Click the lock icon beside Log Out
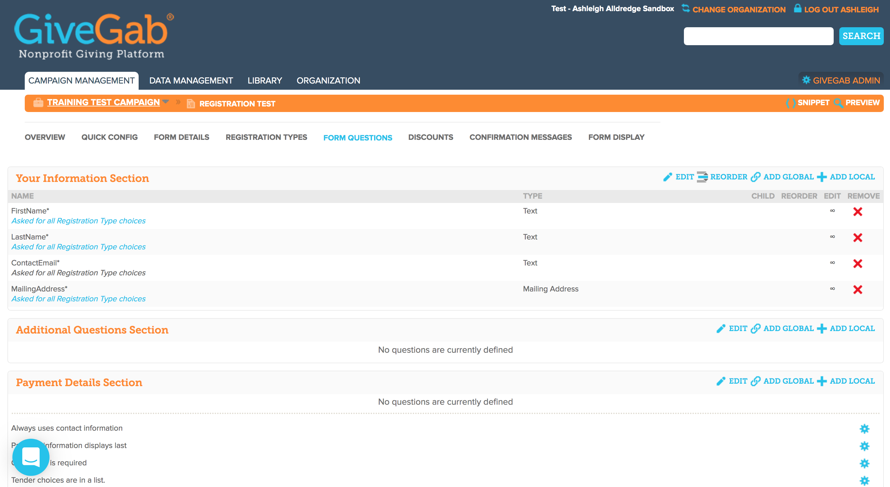The width and height of the screenshot is (890, 487). click(x=797, y=8)
